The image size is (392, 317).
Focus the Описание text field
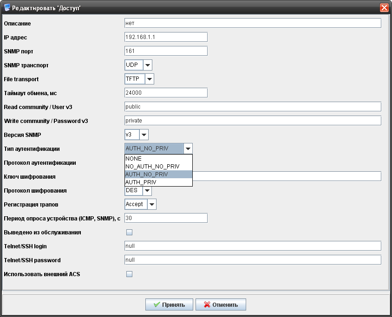tap(253, 23)
